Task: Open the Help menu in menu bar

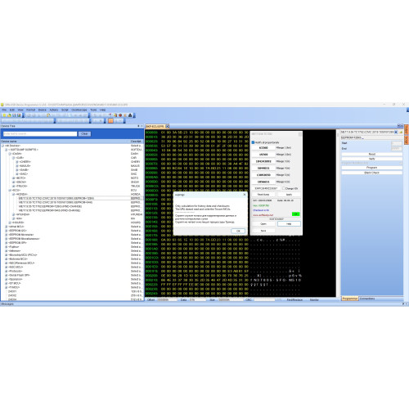Action: (102, 110)
